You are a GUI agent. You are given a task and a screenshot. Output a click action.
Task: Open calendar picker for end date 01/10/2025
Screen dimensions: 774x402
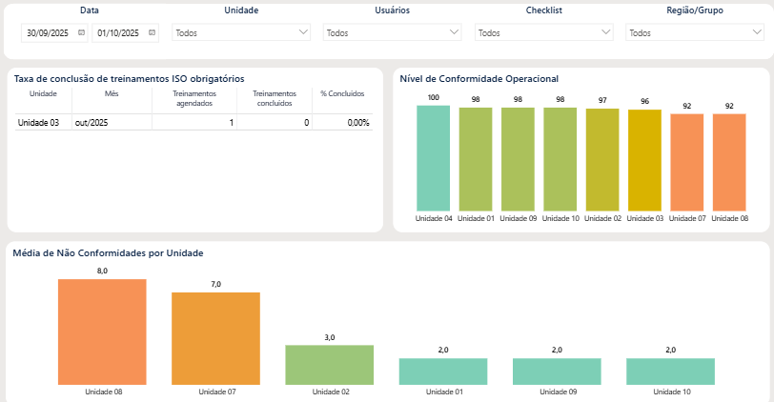pos(152,32)
